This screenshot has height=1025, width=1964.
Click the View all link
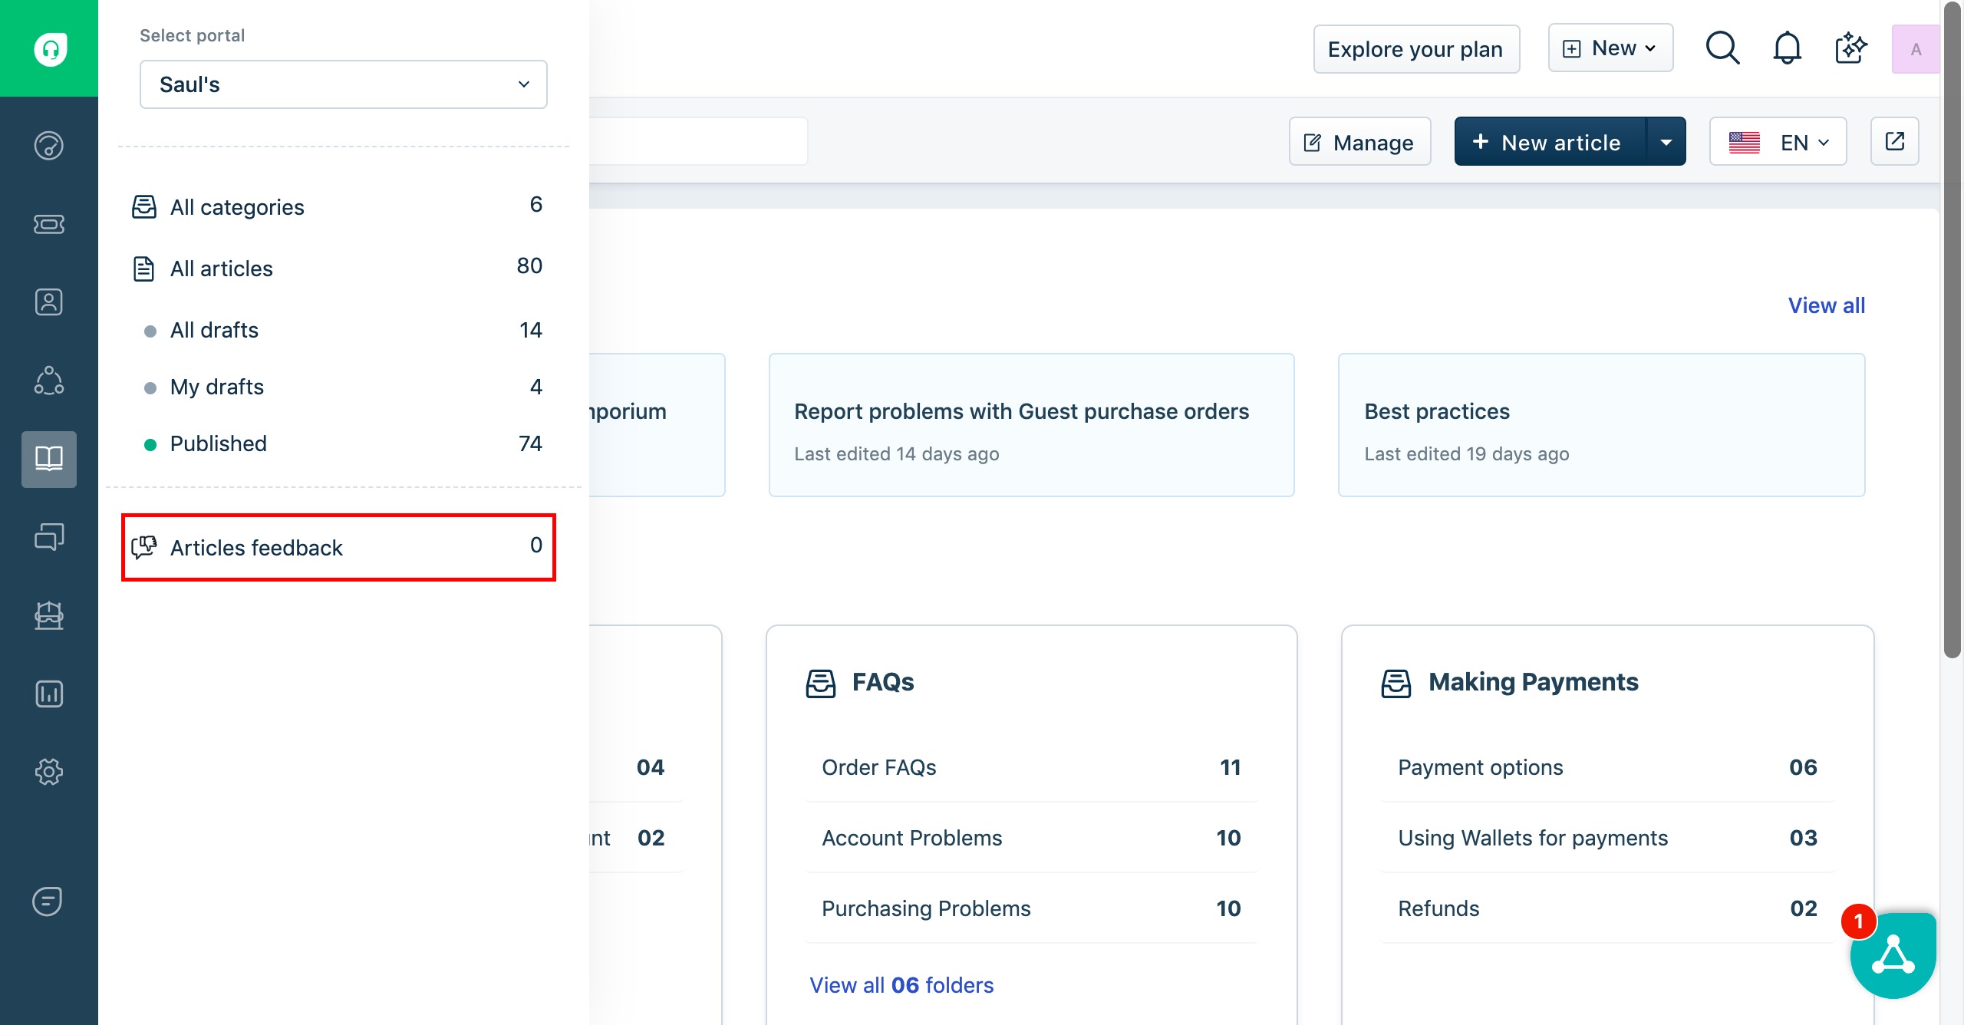click(1826, 305)
